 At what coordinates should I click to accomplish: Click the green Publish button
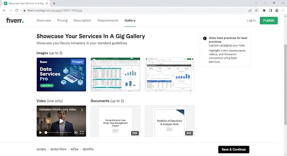click(x=269, y=21)
